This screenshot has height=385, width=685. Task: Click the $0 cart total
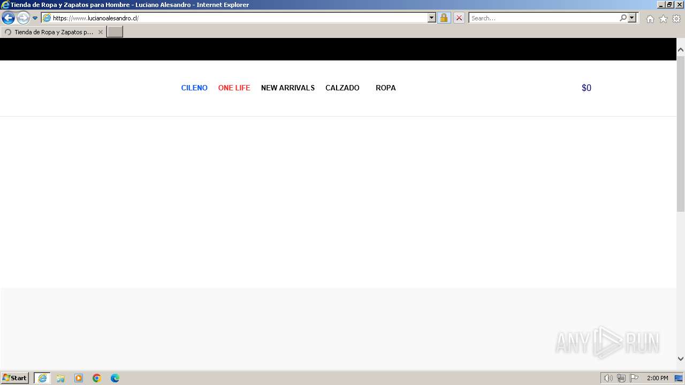click(587, 88)
